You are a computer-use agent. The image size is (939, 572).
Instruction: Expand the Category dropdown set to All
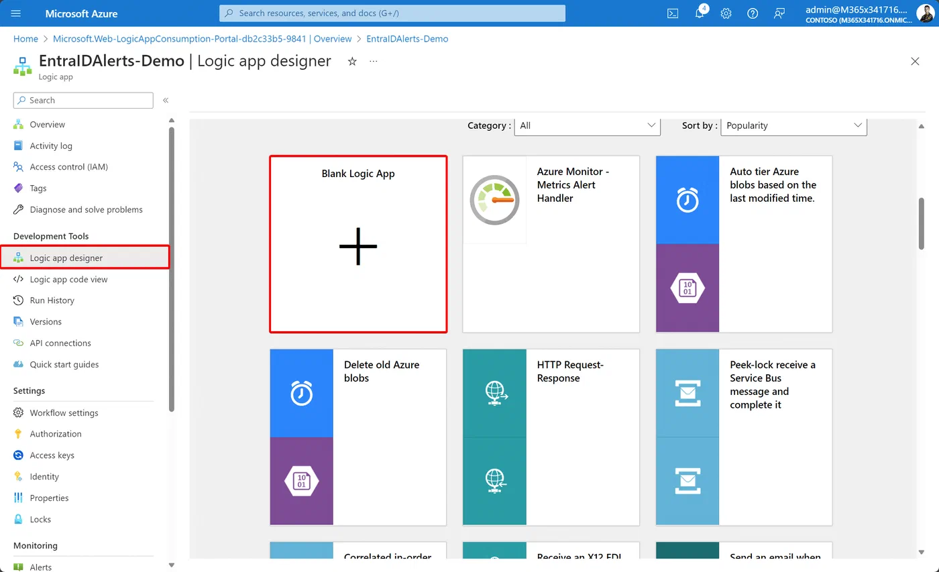(x=588, y=125)
